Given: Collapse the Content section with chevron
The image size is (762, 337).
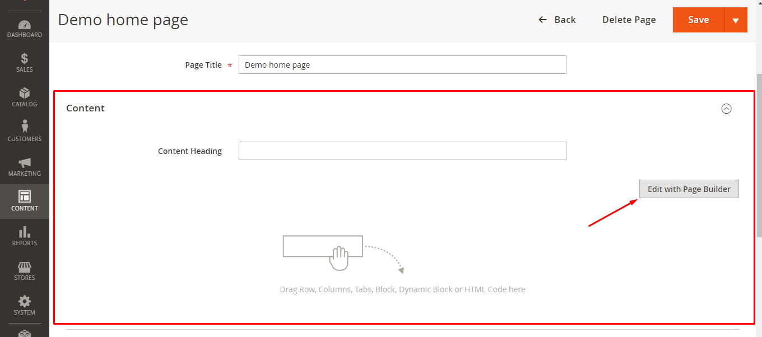Looking at the screenshot, I should 726,109.
